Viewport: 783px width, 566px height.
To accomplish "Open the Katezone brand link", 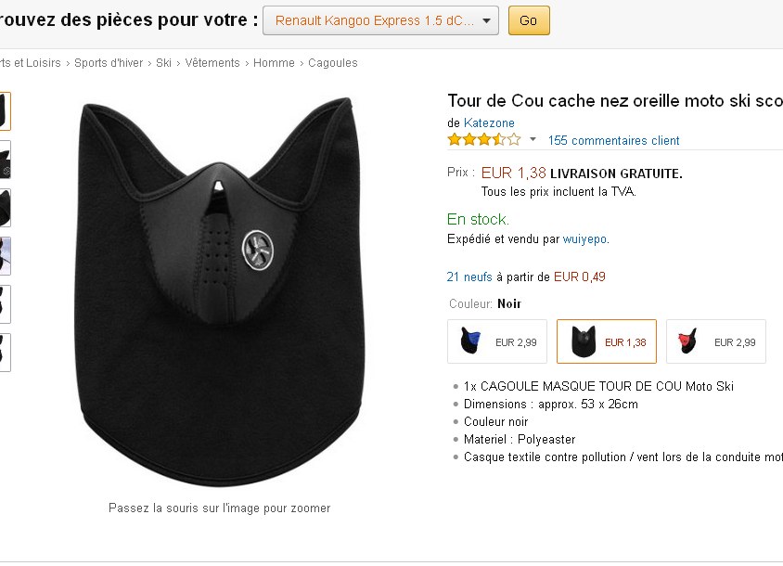I will (489, 123).
